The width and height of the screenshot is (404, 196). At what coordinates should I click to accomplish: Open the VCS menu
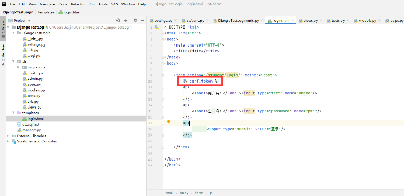(x=115, y=4)
